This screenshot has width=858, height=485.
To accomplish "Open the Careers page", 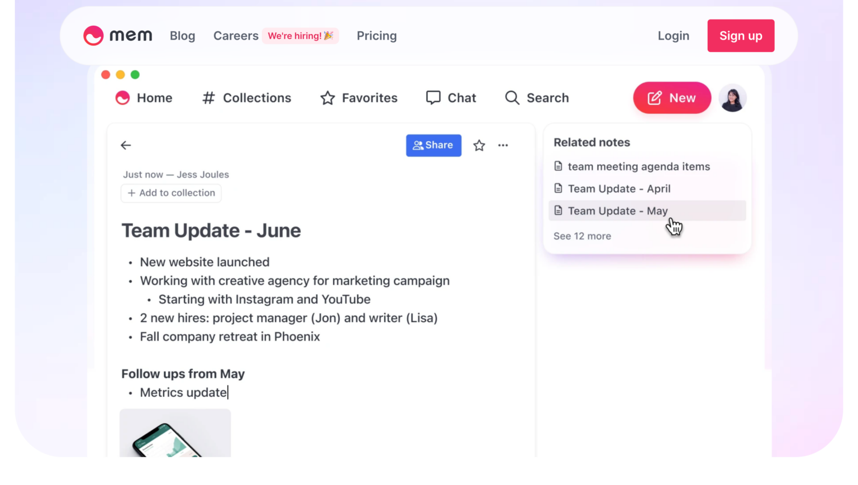I will pyautogui.click(x=236, y=36).
